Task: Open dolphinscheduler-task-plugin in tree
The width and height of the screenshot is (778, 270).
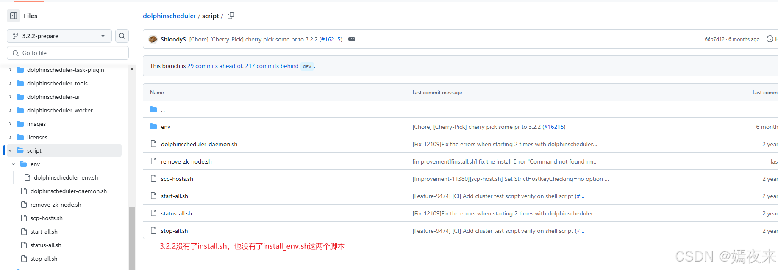Action: 65,70
